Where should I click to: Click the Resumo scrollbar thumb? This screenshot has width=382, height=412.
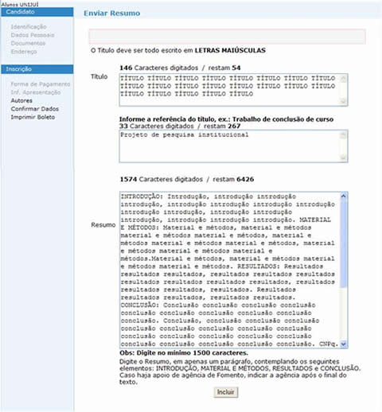[343, 243]
